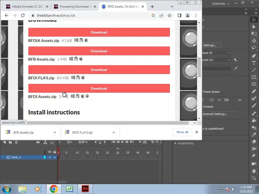Download BFDI Assets.zip
259x194 pixels.
point(99,88)
